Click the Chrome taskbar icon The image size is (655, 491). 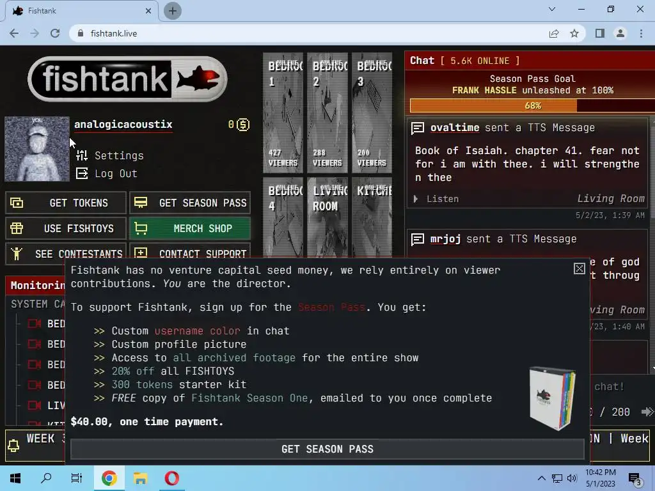(109, 478)
